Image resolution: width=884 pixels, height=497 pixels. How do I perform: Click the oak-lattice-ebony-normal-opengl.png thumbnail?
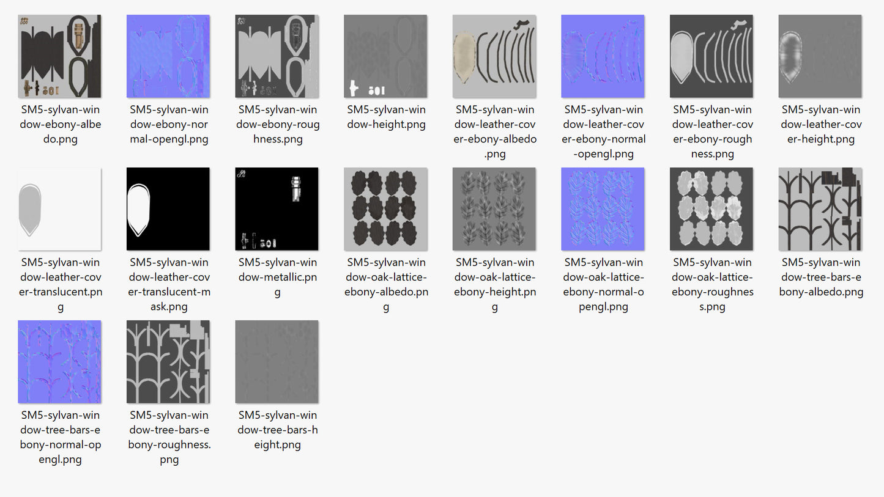click(603, 209)
